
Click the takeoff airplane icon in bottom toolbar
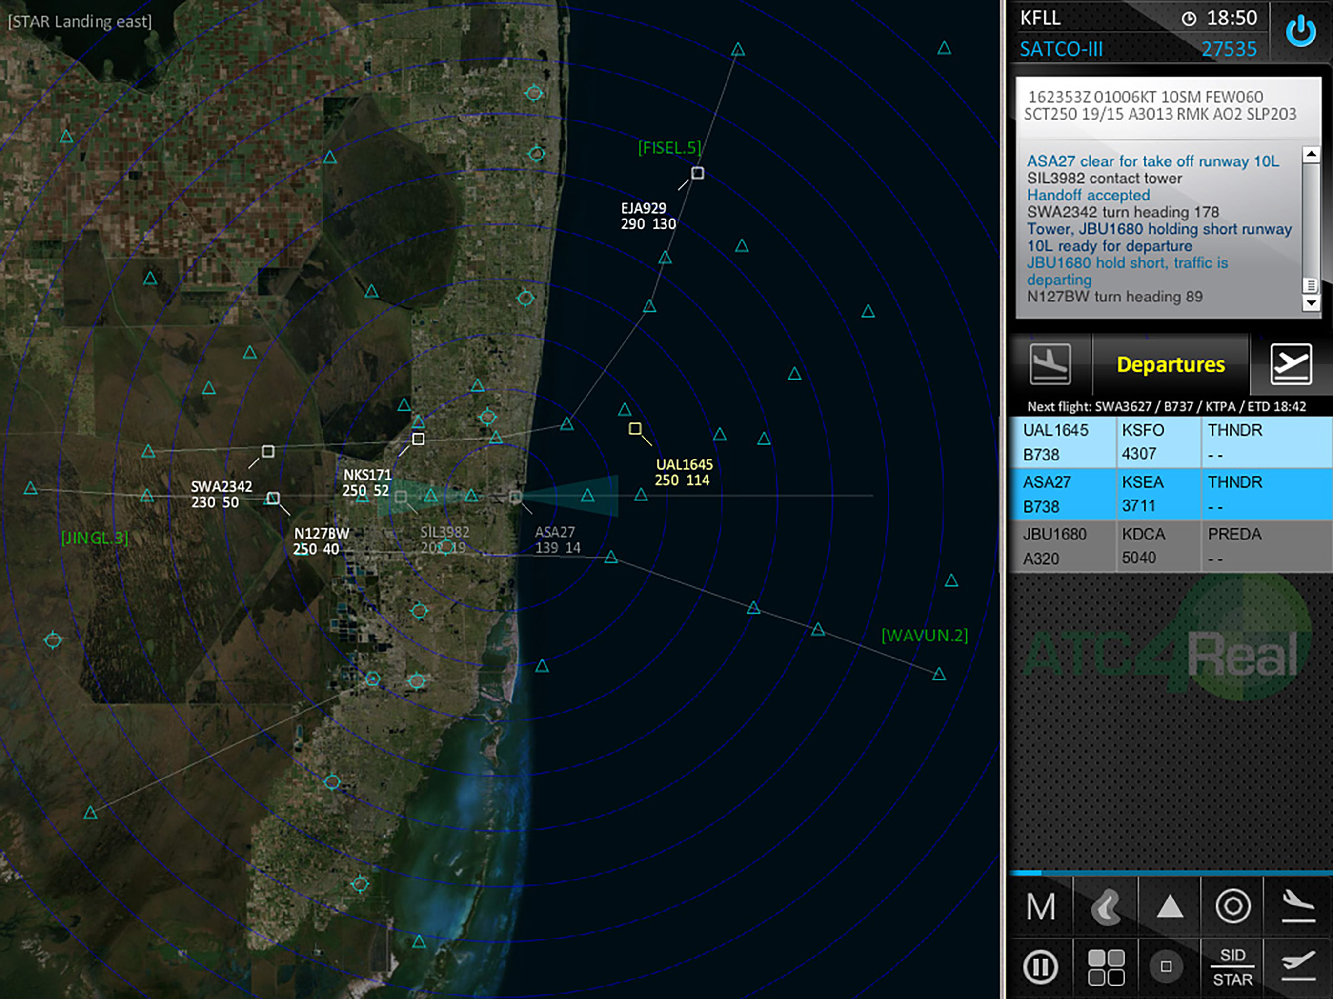coord(1297,966)
